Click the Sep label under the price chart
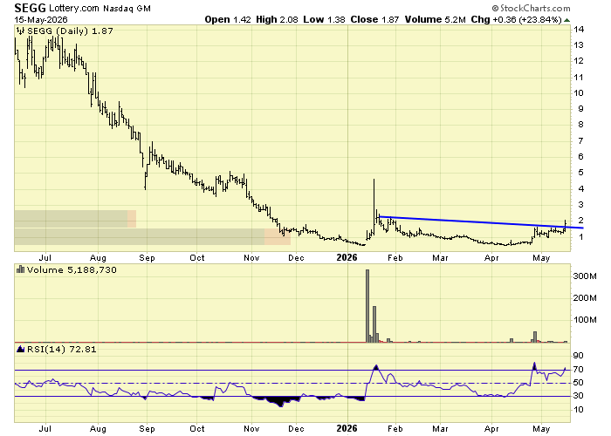Viewport: 611px width, 436px height. (x=147, y=258)
